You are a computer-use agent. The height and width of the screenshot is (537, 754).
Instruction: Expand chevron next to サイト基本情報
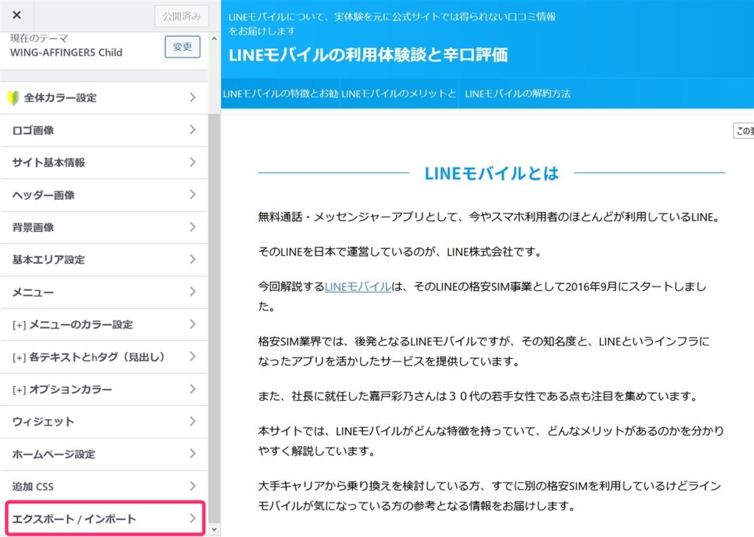(x=193, y=162)
